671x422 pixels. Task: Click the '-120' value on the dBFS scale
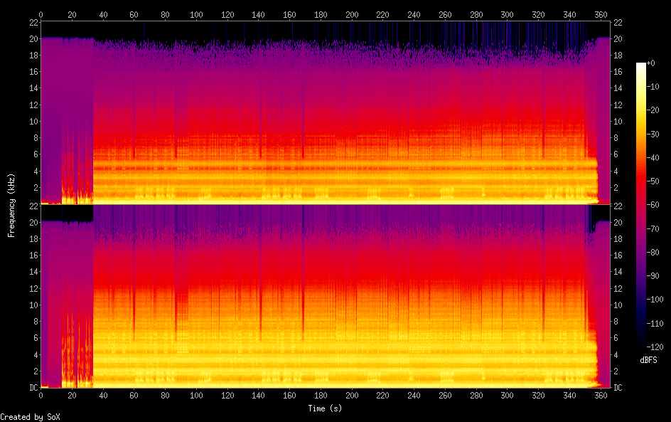[655, 347]
